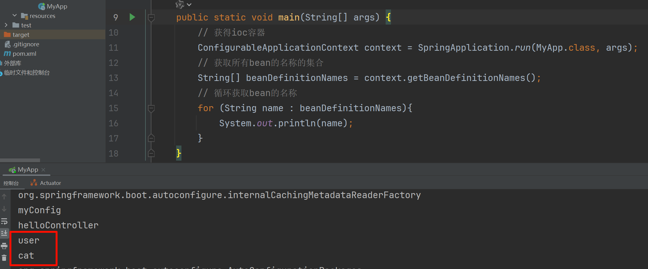Fold the for loop at line 15
The height and width of the screenshot is (269, 648).
pos(151,108)
